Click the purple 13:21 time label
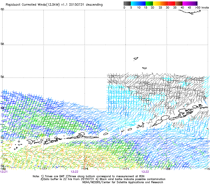Viewport: 210px width, 184px height. (x=4, y=172)
